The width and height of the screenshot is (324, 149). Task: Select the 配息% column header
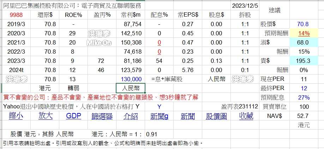pyautogui.click(x=159, y=15)
